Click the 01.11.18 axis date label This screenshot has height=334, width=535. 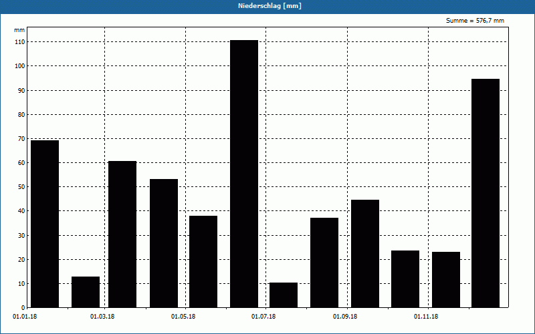coord(426,317)
